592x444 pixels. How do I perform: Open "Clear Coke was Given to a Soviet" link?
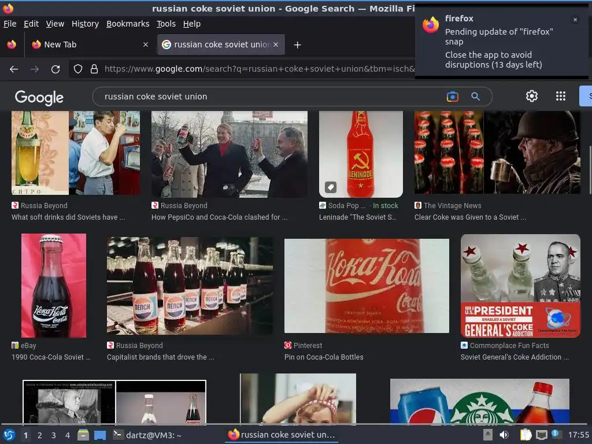tap(470, 217)
